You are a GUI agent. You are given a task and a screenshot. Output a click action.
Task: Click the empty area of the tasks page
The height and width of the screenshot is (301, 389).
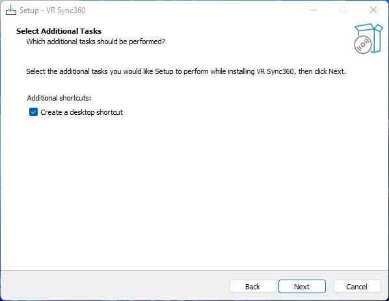[194, 193]
